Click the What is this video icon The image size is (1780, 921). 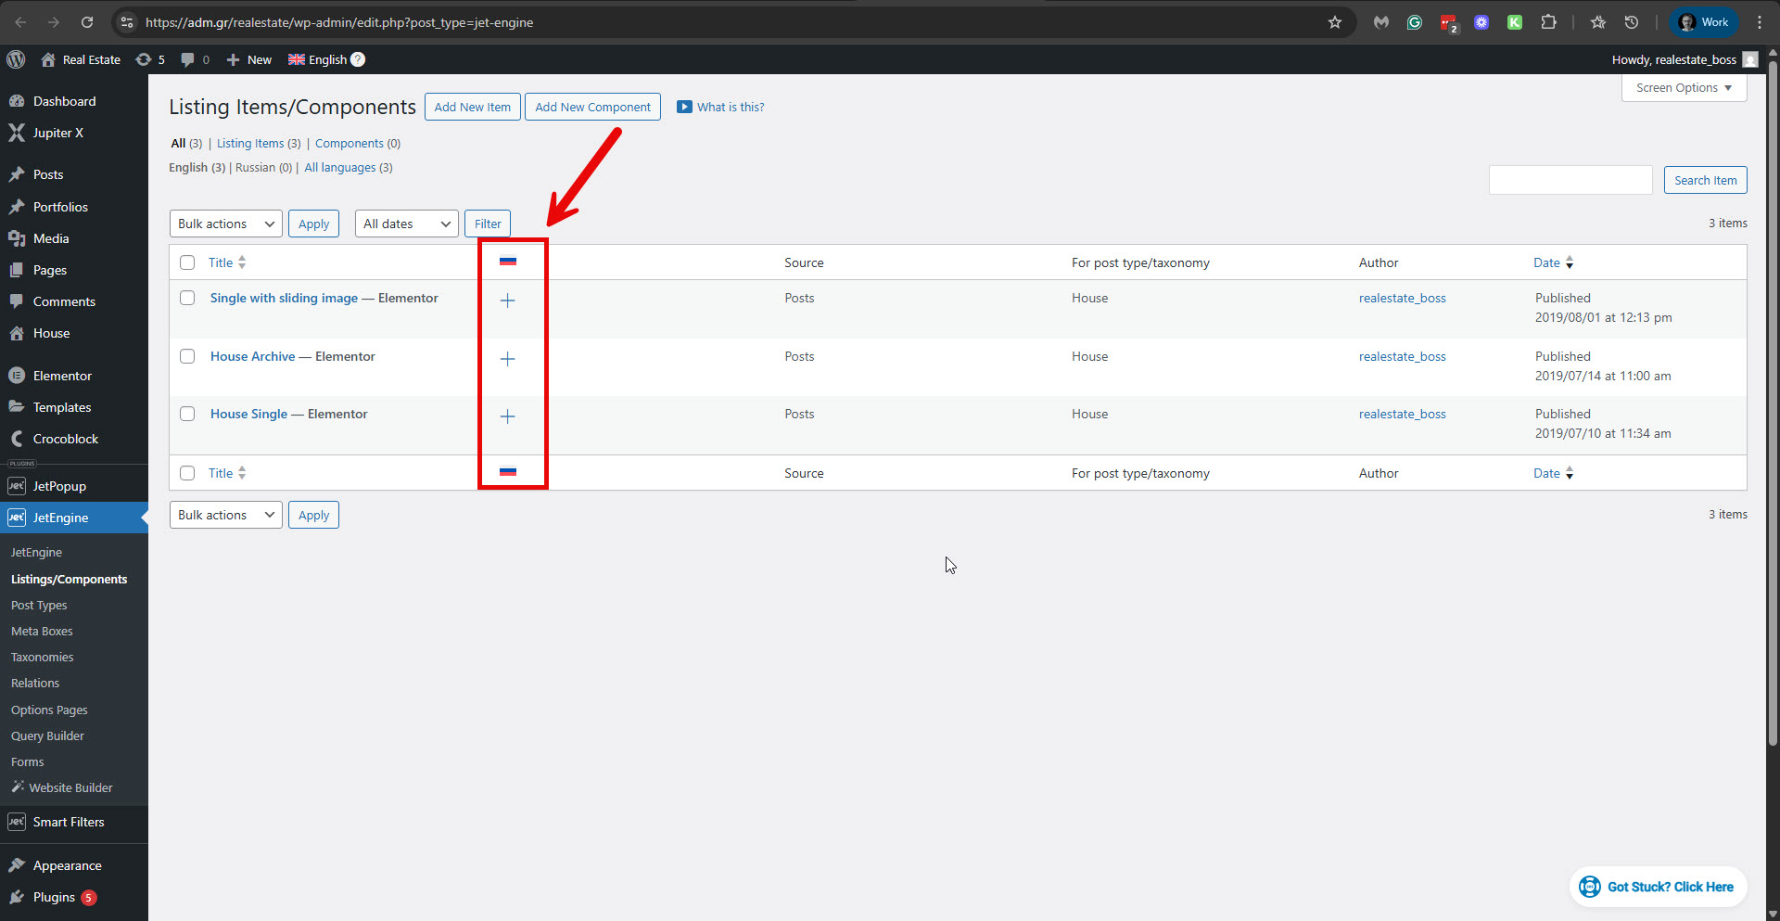[x=684, y=107]
